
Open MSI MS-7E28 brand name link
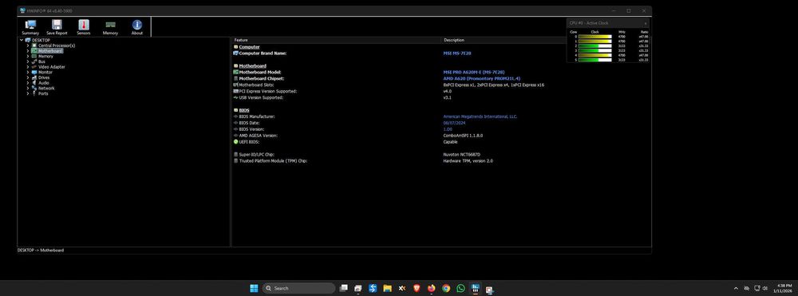457,53
